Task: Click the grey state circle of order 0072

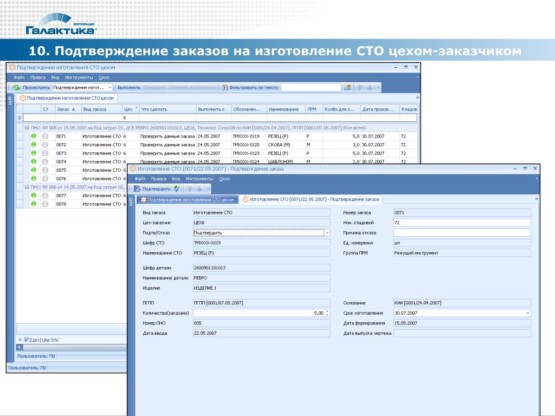Action: point(45,145)
